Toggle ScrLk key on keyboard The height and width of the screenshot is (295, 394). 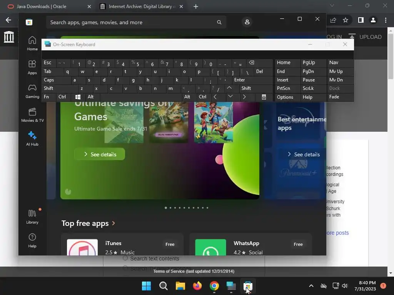[313, 88]
